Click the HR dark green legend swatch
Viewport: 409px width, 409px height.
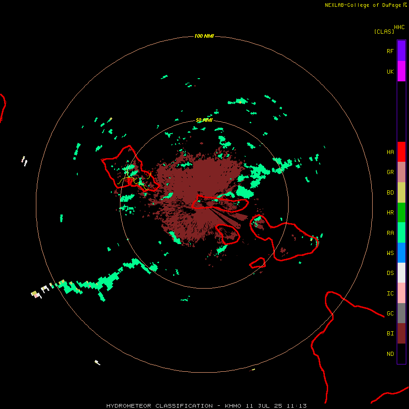[401, 213]
